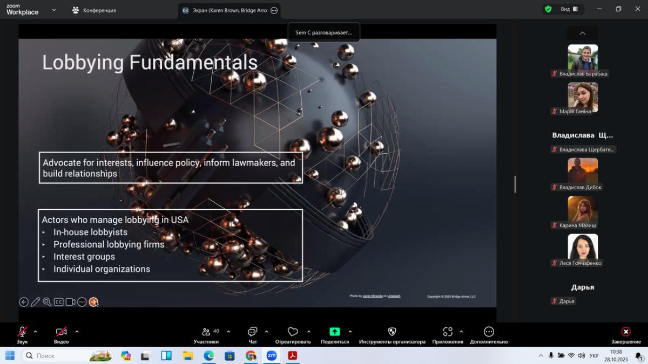The image size is (648, 364).
Task: Click the pen annotation tool on slide
Action: (x=36, y=302)
